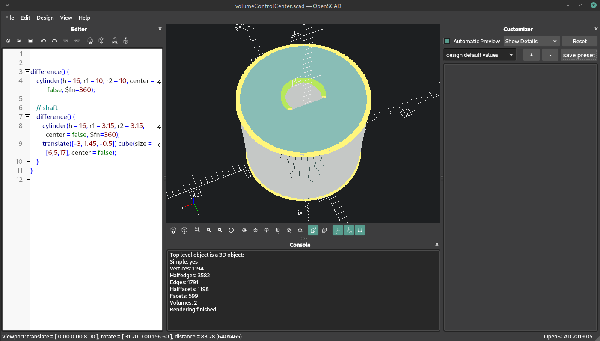This screenshot has width=600, height=341.
Task: Undo the last edit in the editor toolbar
Action: click(x=44, y=41)
